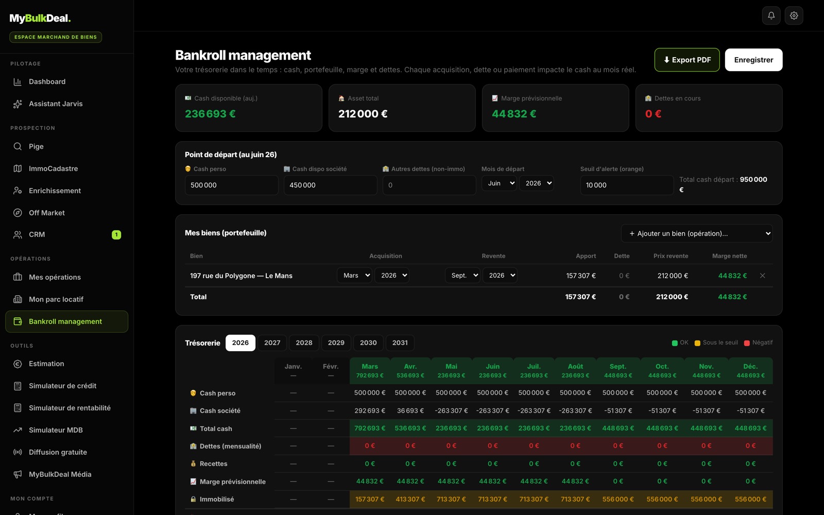Click the Asset total card value 212 000 €
Viewport: 824px width, 515px height.
363,114
